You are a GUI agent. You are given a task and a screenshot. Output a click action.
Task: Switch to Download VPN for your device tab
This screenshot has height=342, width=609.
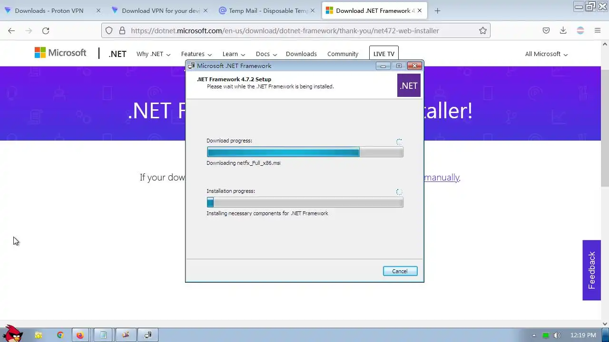pyautogui.click(x=160, y=10)
